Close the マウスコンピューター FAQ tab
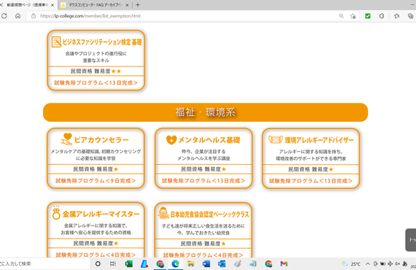Screen dimensions: 416x270 [127, 5]
